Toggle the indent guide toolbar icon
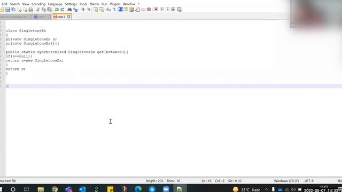The image size is (342, 192). tap(120, 10)
